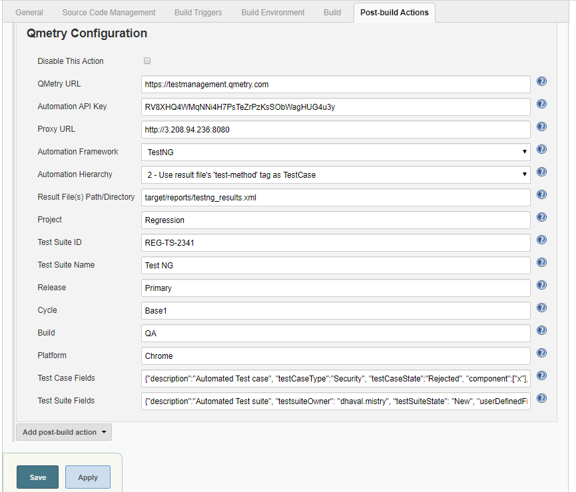Screen dimensions: 576x492
Task: Expand the Add post-build action menu
Action: pyautogui.click(x=64, y=432)
